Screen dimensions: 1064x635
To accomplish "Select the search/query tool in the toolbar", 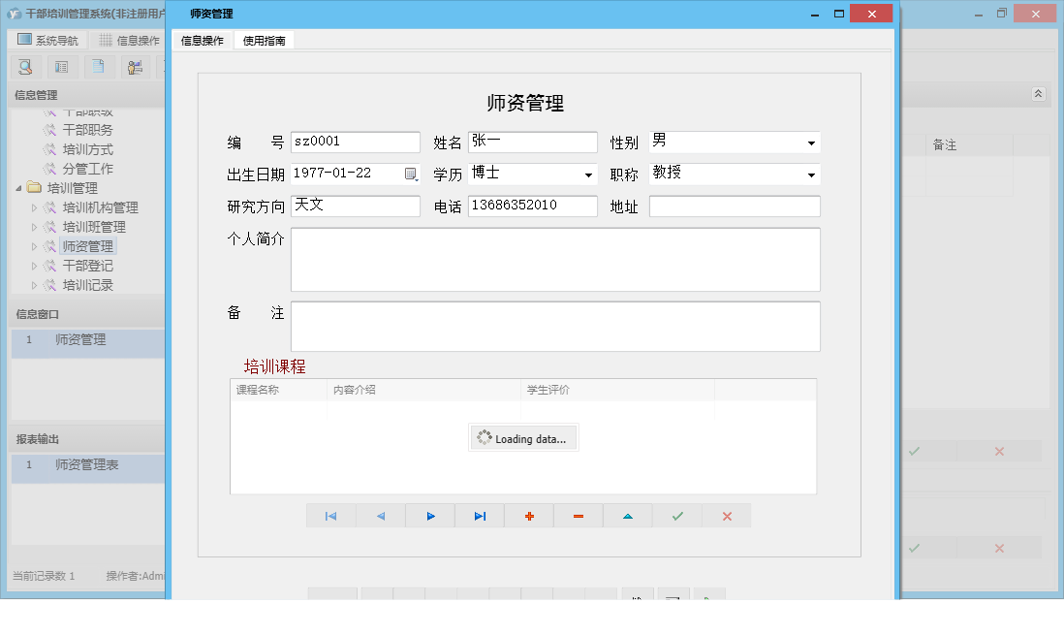I will click(x=24, y=67).
